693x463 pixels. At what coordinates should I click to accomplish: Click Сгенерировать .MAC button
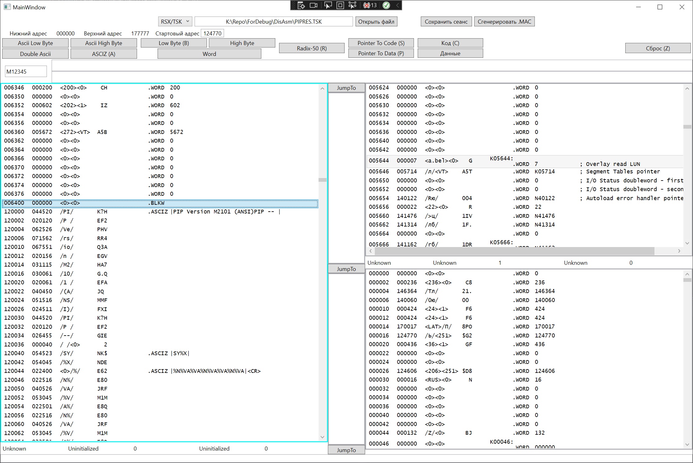pyautogui.click(x=504, y=21)
